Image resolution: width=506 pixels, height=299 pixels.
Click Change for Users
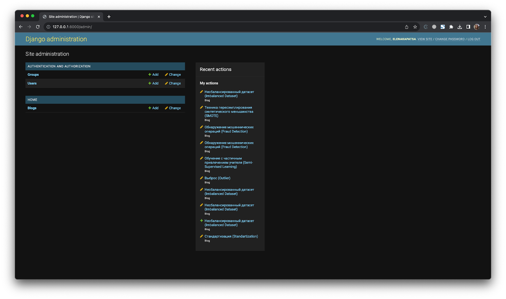click(x=173, y=83)
